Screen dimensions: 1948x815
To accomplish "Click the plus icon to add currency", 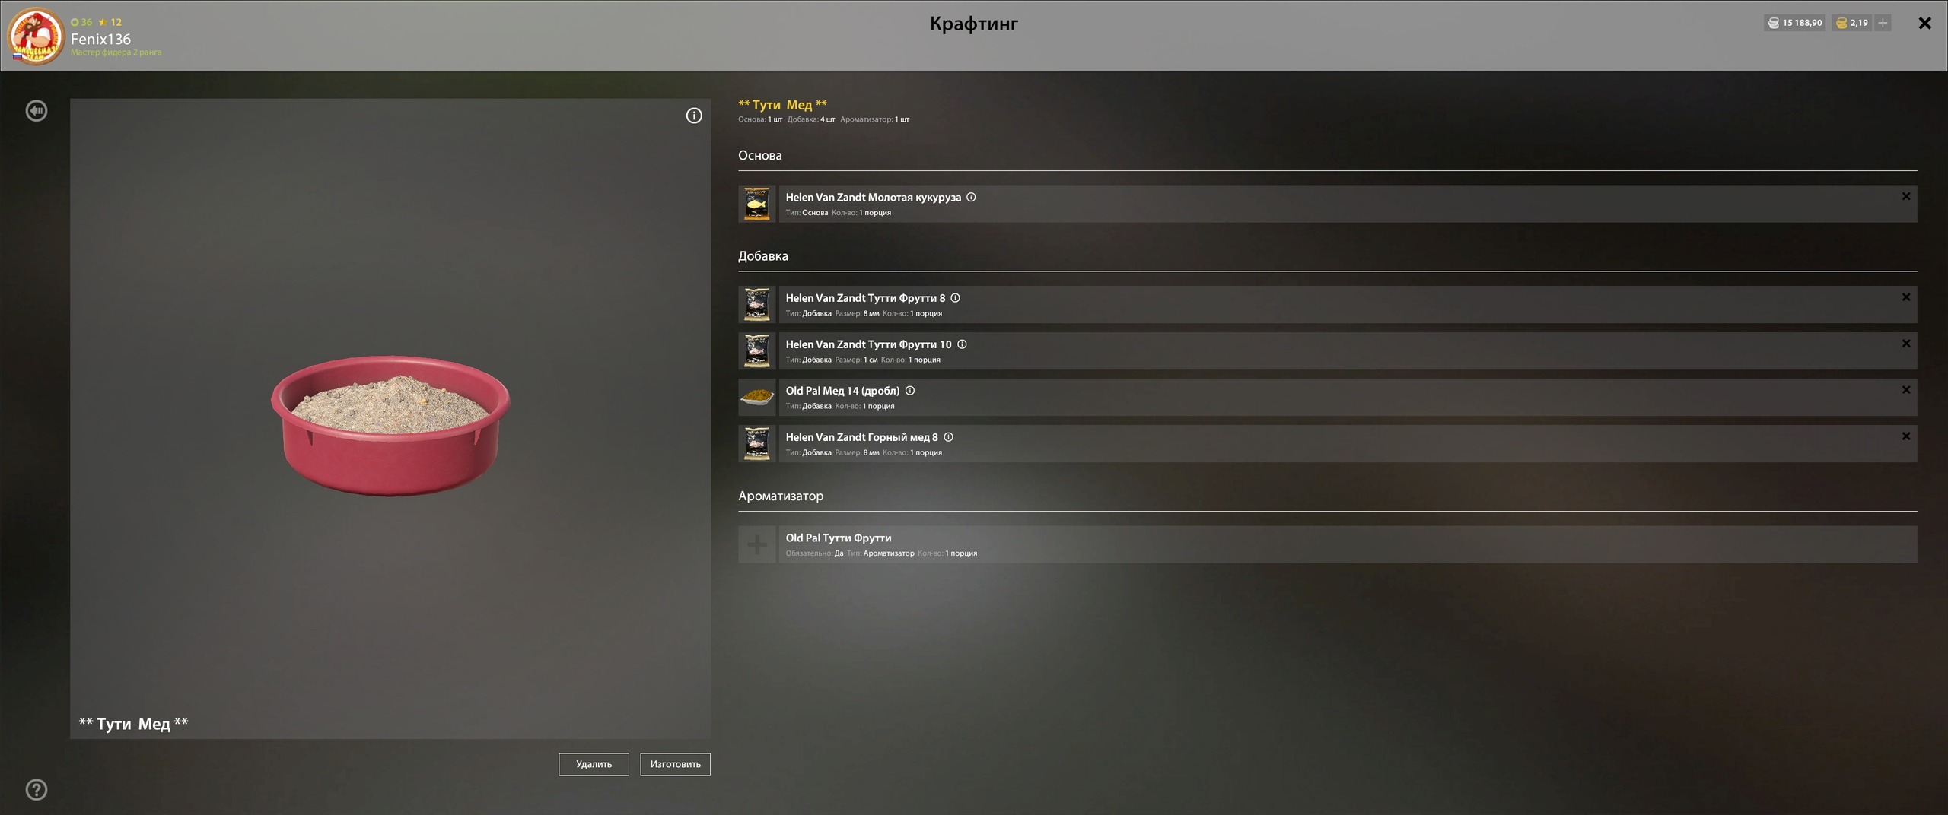I will point(1883,23).
